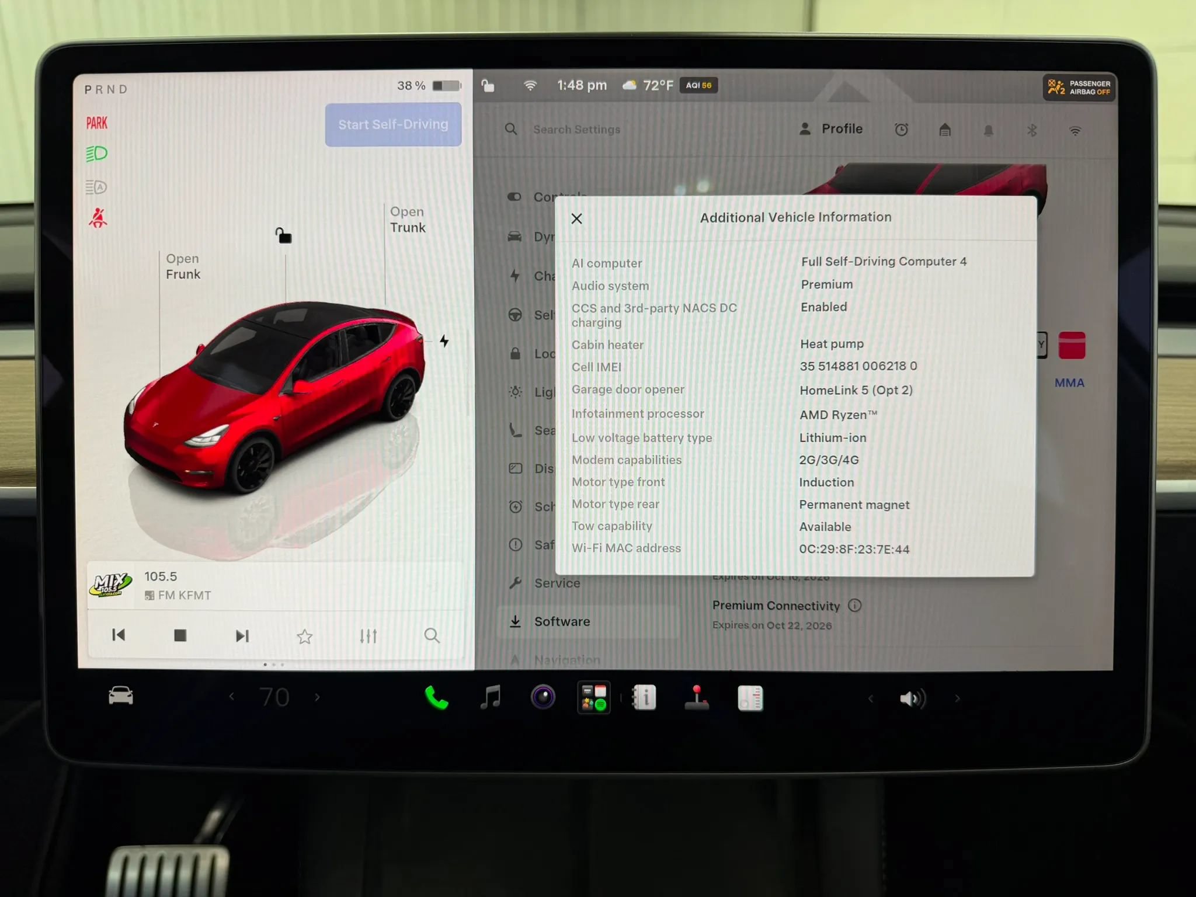Tap the lock icon in status bar
This screenshot has width=1196, height=897.
(x=488, y=86)
